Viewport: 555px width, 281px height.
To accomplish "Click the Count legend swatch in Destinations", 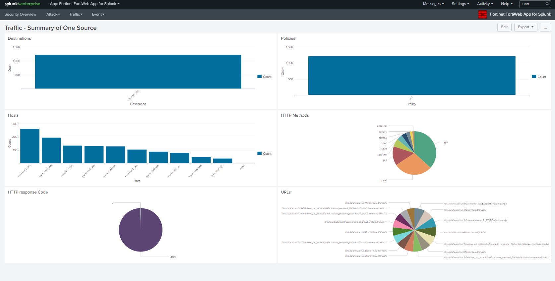I will click(x=260, y=77).
